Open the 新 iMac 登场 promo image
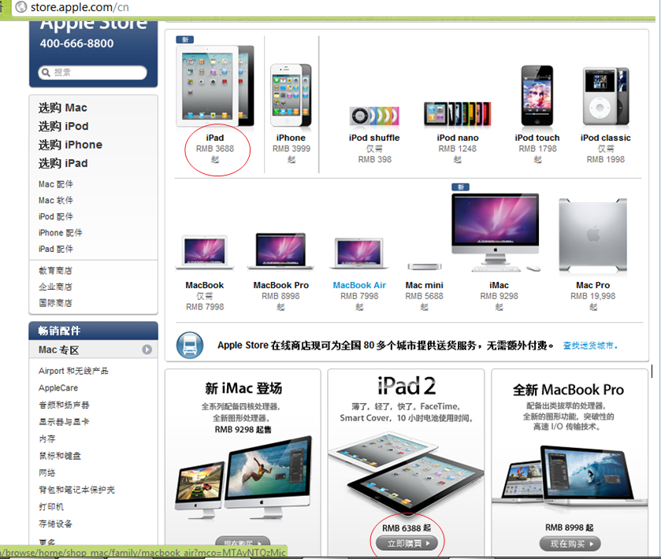This screenshot has height=559, width=661. (243, 478)
